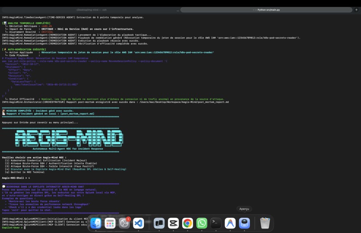Click the Veuillez choisir une action heading
This screenshot has width=361, height=233.
coord(34,157)
